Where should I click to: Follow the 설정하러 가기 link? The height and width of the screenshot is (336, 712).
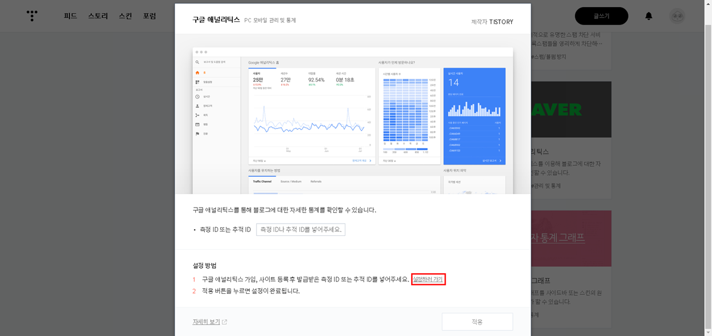coord(428,279)
